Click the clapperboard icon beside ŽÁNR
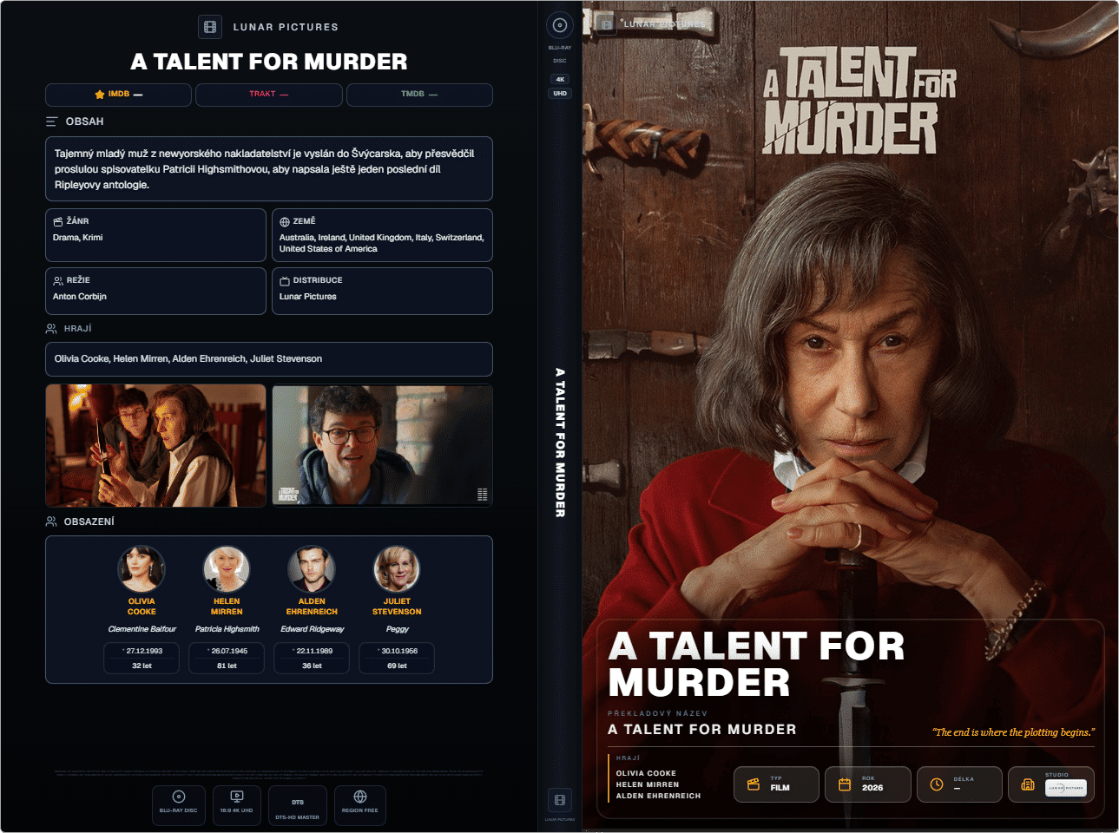The image size is (1119, 833). pos(58,222)
